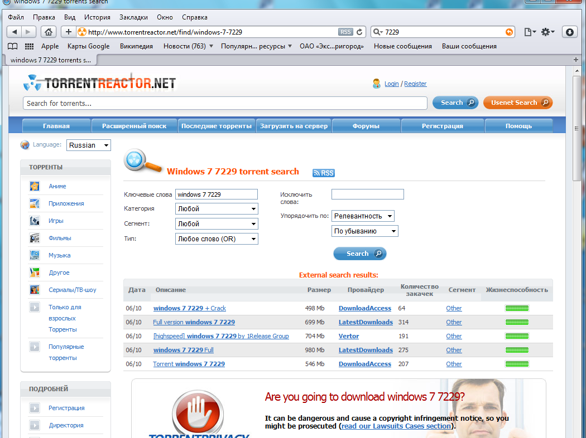Open the Категория dropdown
This screenshot has width=586, height=438.
(x=217, y=208)
